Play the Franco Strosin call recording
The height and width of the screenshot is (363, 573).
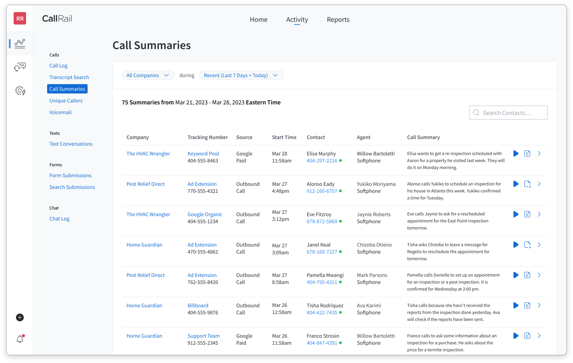tap(516, 336)
